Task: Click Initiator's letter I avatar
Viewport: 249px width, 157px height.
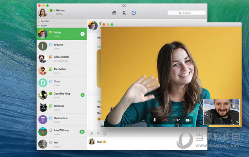Action: (43, 46)
